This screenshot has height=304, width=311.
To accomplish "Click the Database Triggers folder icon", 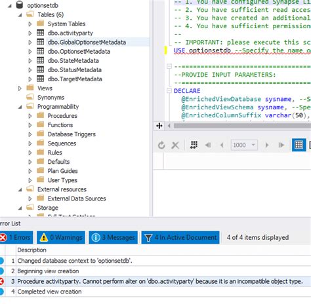I will [40, 134].
